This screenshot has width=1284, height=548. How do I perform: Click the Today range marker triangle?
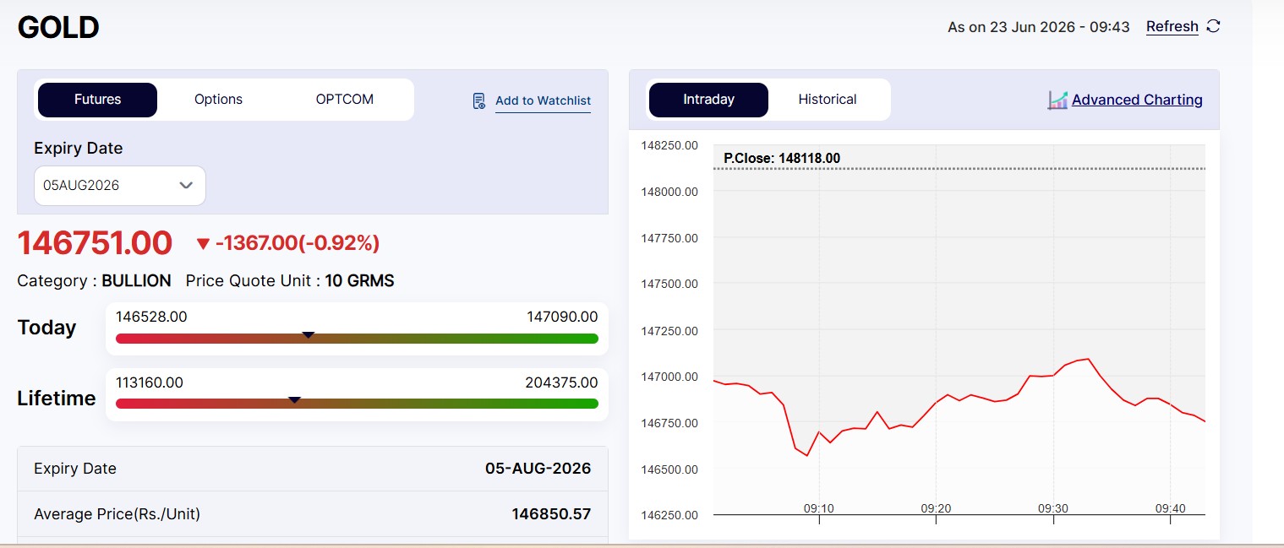(x=309, y=335)
